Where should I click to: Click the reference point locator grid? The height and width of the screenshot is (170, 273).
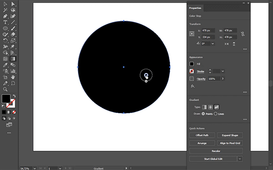point(192,34)
